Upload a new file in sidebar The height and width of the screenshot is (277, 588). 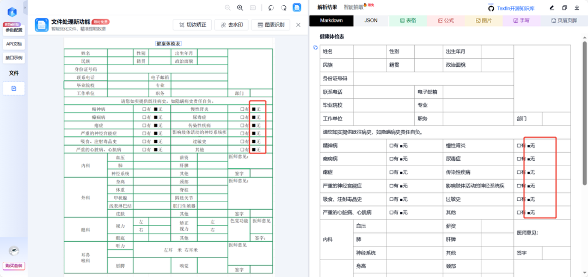click(x=14, y=88)
